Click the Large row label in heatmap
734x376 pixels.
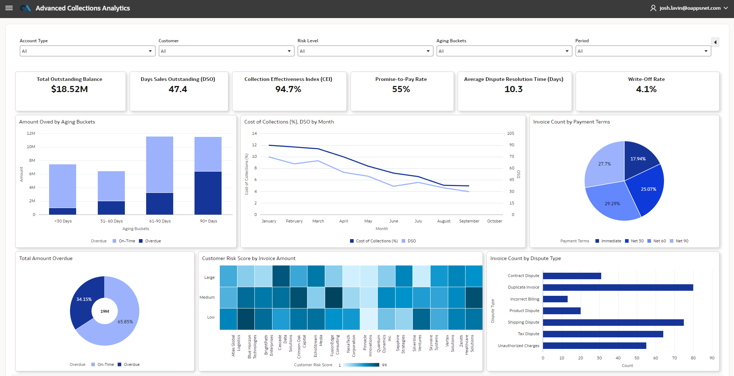(209, 277)
